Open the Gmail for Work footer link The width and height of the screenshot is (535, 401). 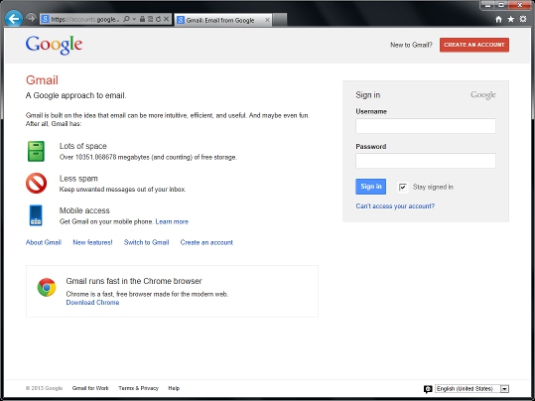point(90,388)
